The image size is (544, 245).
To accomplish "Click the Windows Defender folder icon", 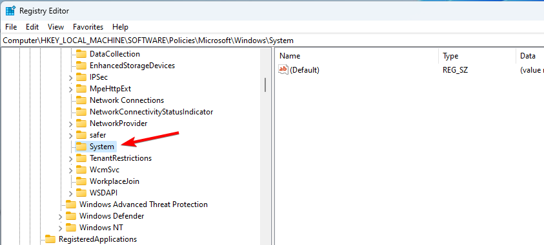I will coord(71,216).
